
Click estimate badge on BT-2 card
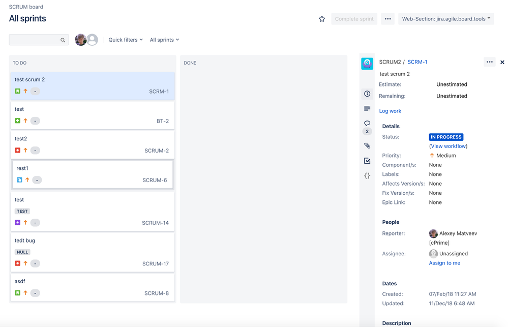point(35,121)
